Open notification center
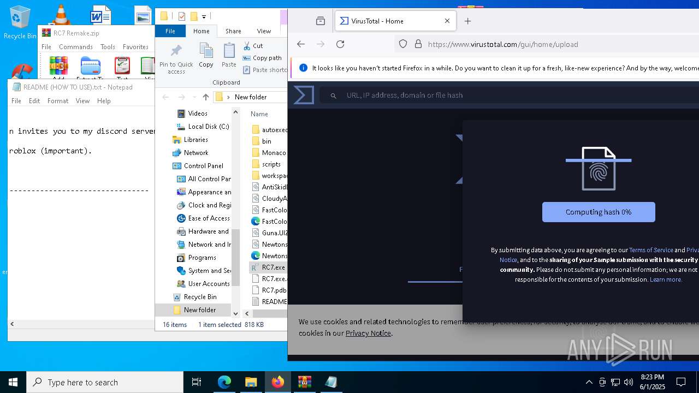Viewport: 699px width, 393px height. [681, 382]
